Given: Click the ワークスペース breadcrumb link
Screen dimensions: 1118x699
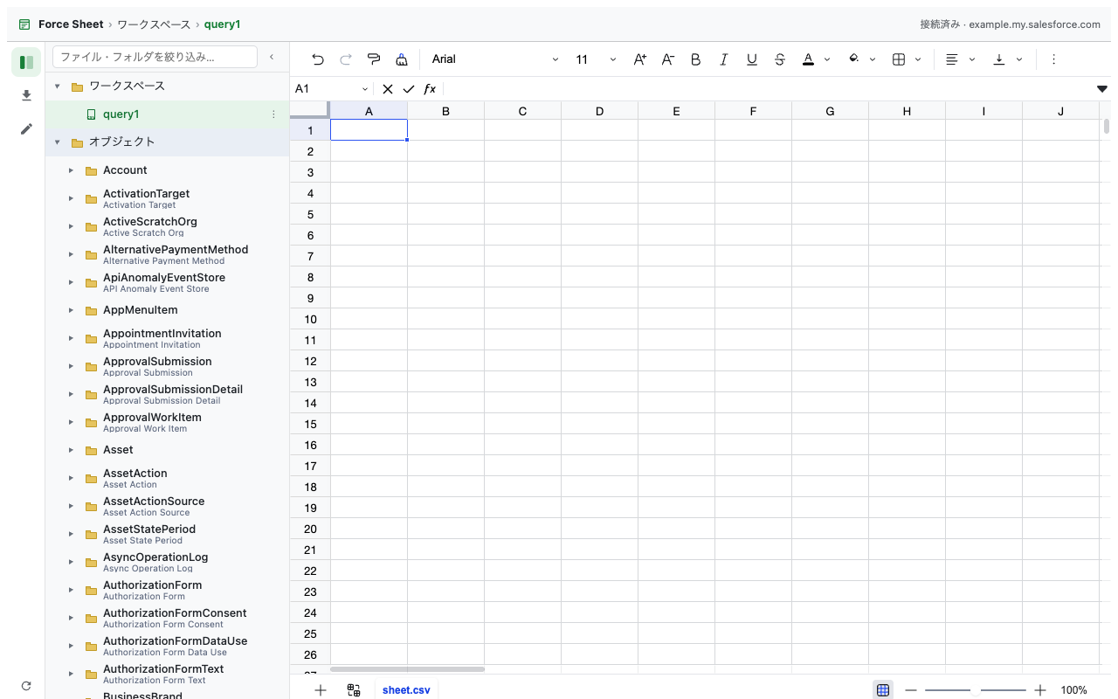Looking at the screenshot, I should point(155,24).
